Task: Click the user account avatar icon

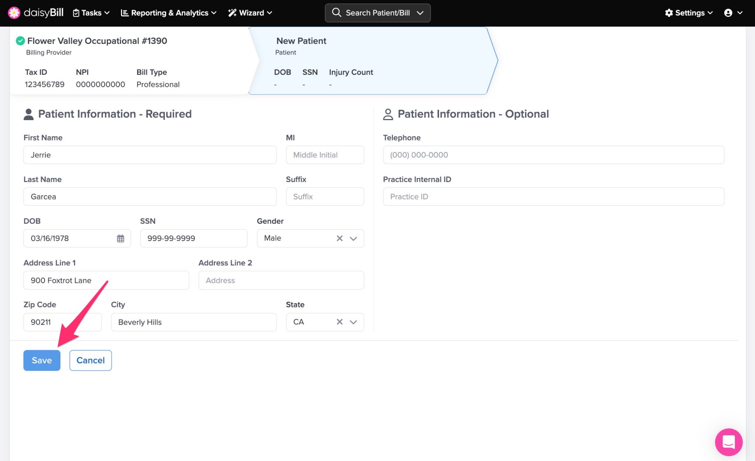Action: point(728,13)
